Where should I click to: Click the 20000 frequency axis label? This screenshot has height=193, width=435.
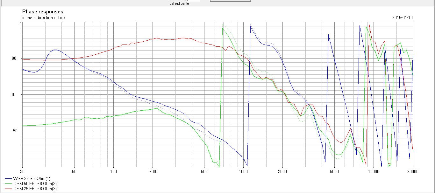tap(413, 172)
